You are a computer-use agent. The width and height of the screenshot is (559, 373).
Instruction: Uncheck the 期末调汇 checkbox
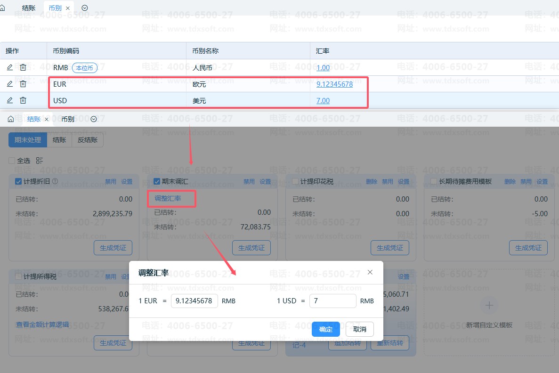tap(156, 181)
